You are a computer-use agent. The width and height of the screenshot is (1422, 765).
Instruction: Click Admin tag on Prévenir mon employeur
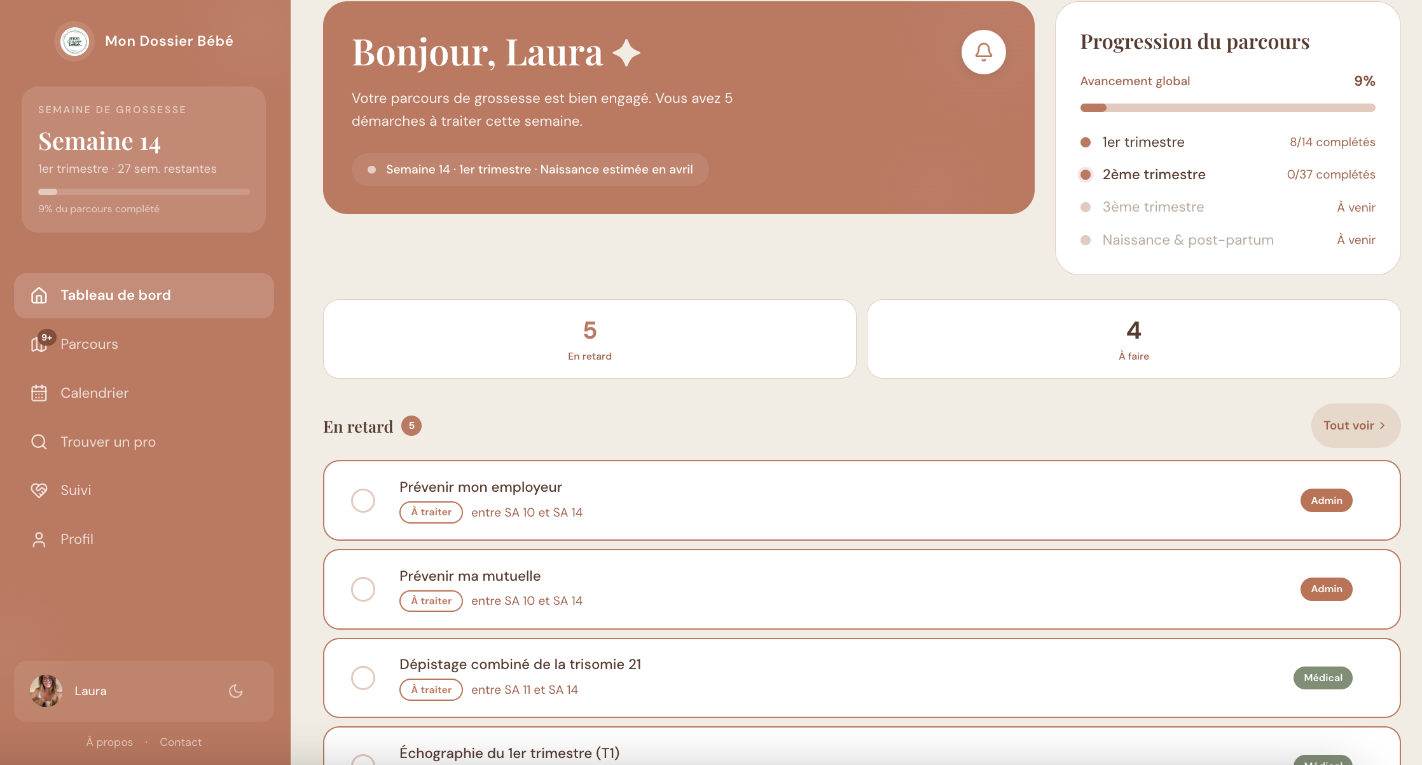[1326, 501]
